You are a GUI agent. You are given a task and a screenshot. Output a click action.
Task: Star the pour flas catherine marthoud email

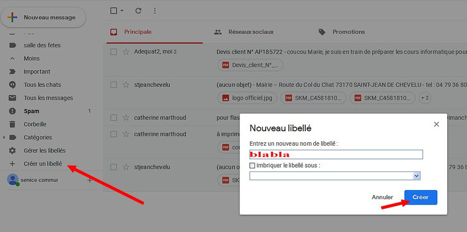tap(126, 118)
